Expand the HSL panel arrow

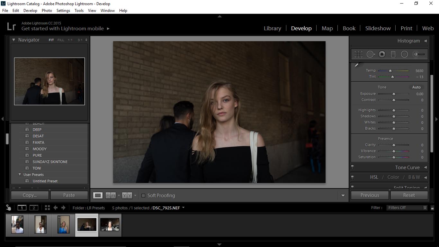click(x=425, y=177)
